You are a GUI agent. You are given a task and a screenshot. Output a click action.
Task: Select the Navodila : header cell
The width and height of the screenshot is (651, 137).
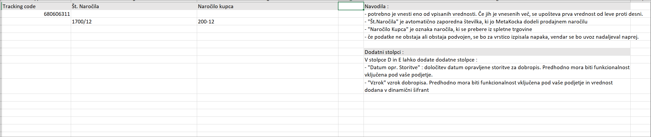coord(497,6)
